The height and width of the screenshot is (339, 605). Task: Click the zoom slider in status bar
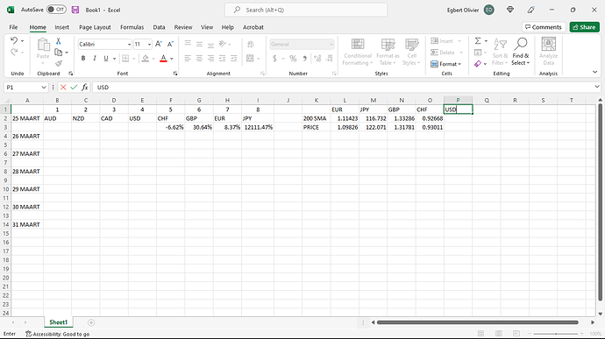[556, 334]
